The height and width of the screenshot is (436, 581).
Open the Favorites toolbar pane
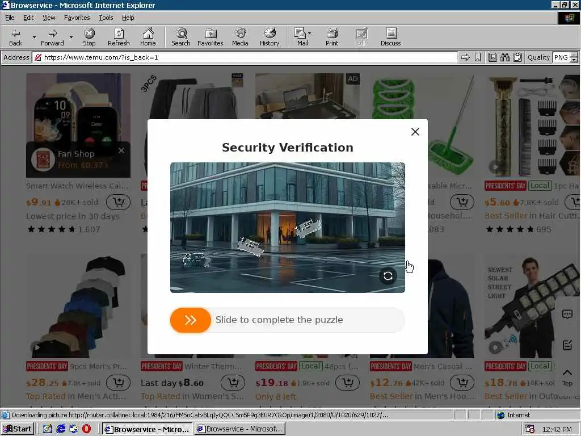(x=210, y=37)
